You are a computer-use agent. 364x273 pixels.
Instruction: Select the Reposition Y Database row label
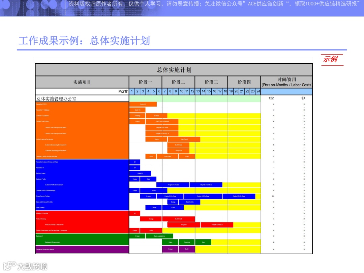(43, 110)
